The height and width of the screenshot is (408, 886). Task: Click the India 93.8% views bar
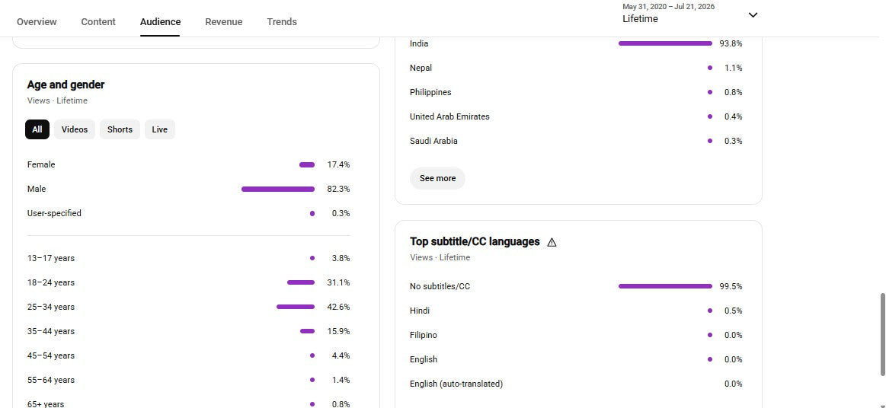(665, 43)
